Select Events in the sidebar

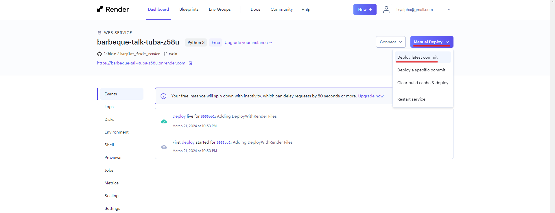[121, 94]
